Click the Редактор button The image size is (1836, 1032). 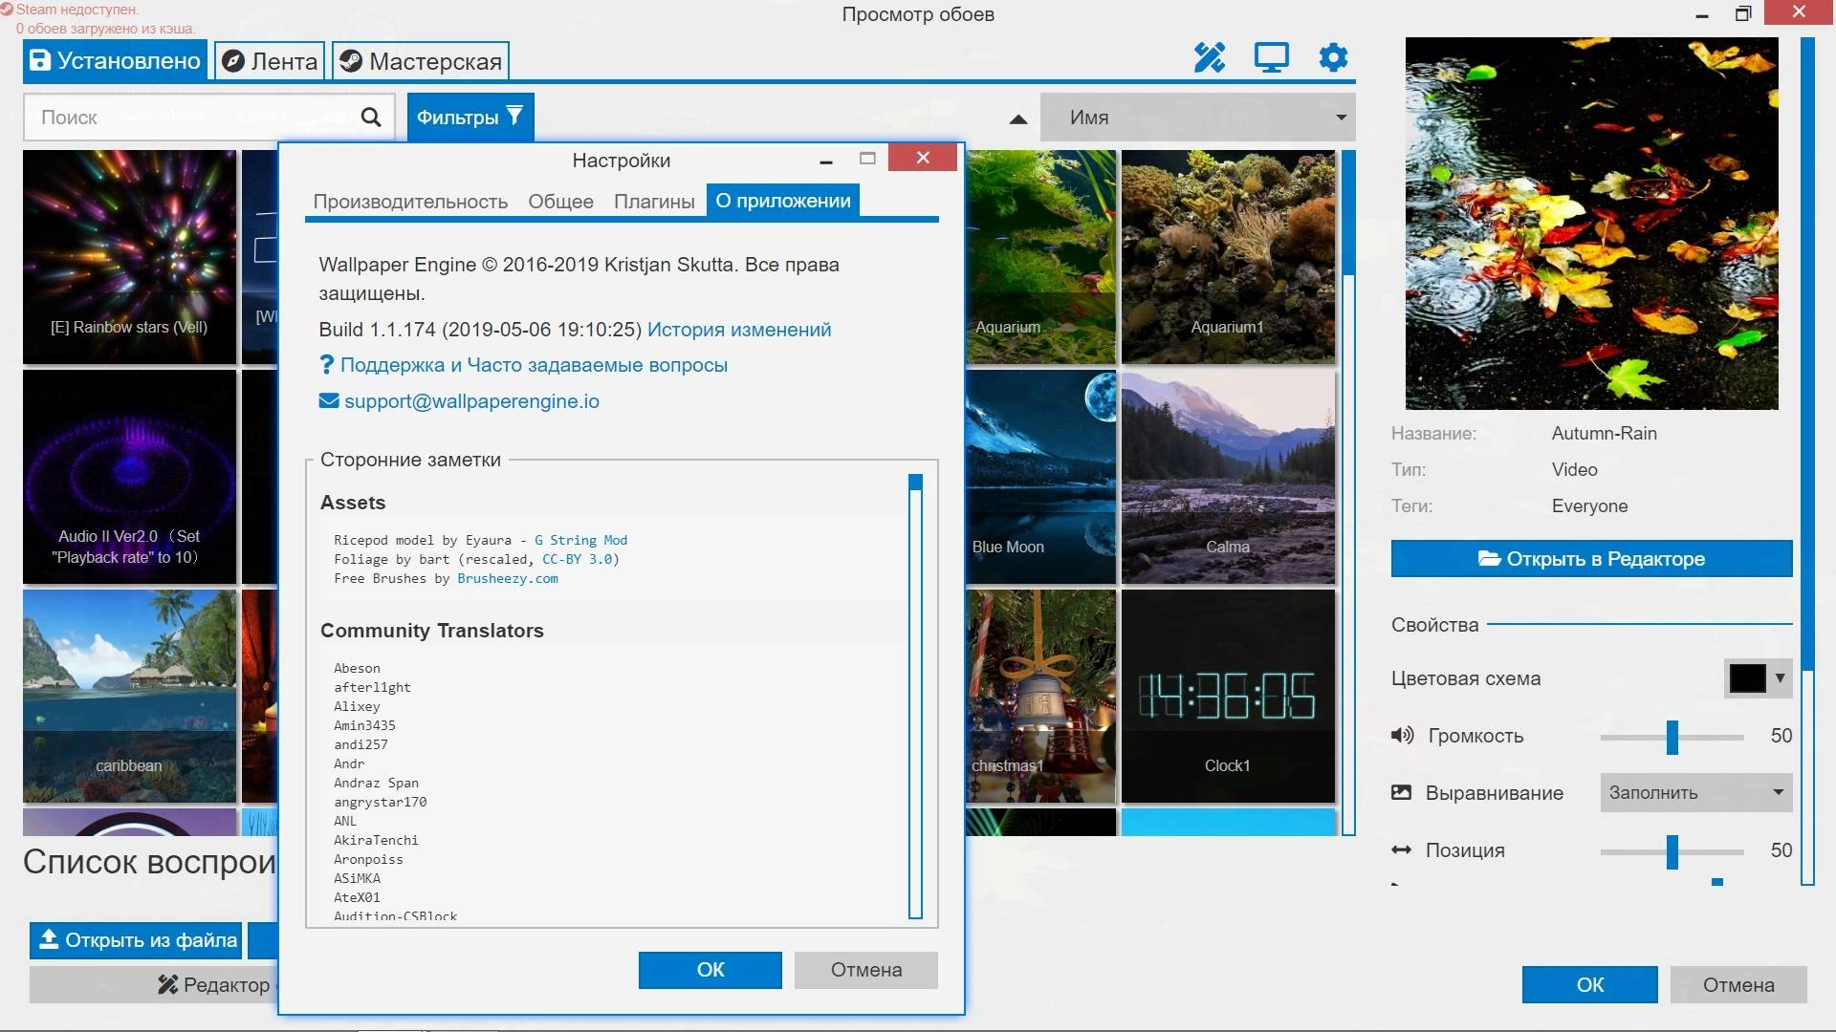pos(153,985)
